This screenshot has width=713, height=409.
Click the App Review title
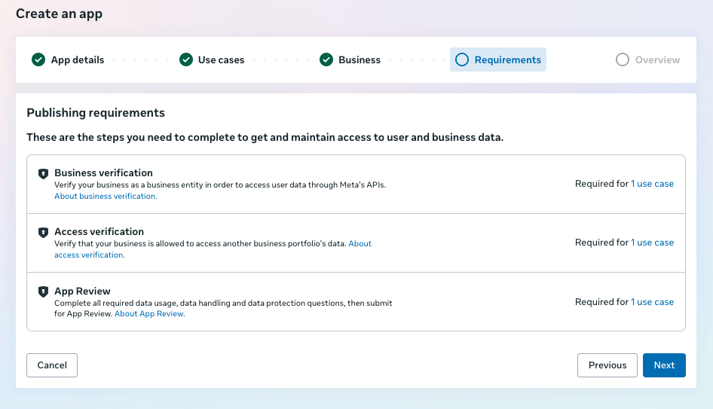point(82,291)
